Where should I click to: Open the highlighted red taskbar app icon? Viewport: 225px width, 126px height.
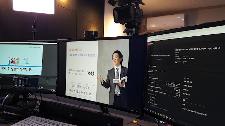[164, 116]
